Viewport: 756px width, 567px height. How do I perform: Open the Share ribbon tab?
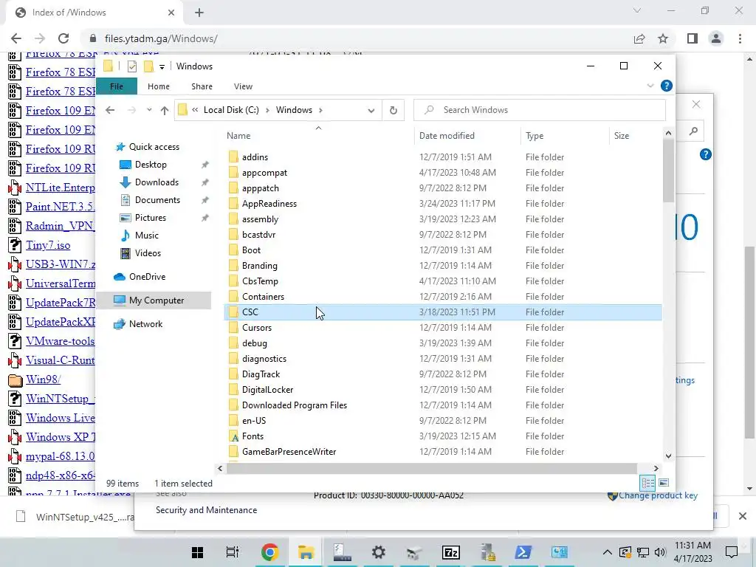point(202,86)
